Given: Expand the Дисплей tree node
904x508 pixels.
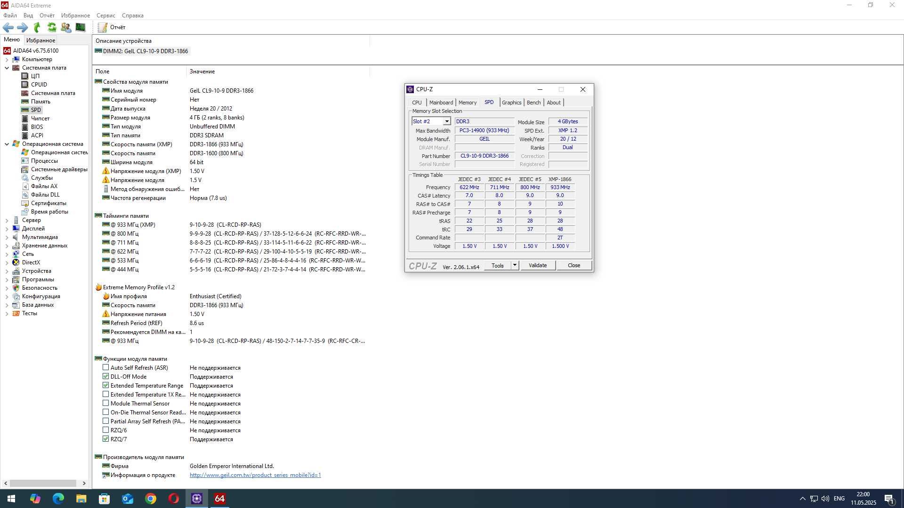Looking at the screenshot, I should pos(7,229).
